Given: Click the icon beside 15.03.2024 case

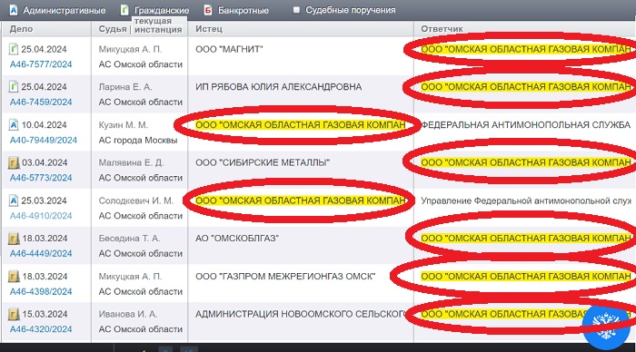Looking at the screenshot, I should point(14,314).
